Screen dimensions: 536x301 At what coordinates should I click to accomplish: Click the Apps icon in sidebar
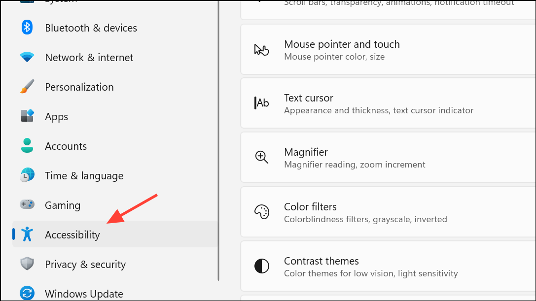[x=27, y=116]
